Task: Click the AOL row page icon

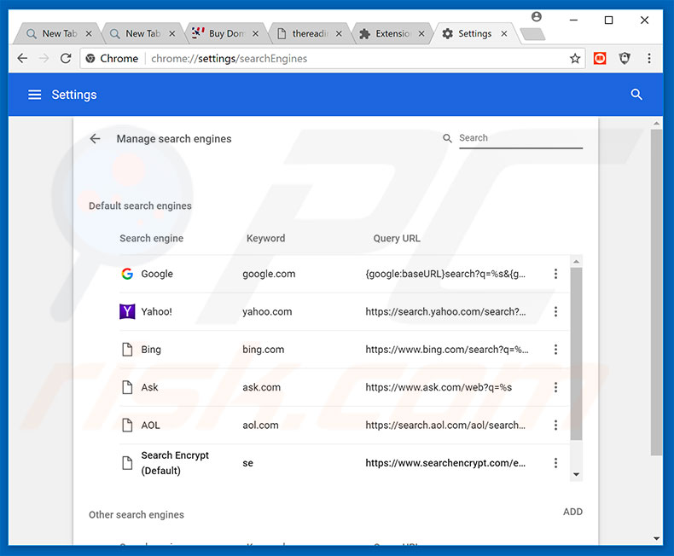Action: pyautogui.click(x=127, y=425)
